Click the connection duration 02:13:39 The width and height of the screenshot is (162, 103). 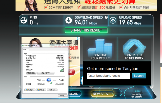click(x=61, y=64)
